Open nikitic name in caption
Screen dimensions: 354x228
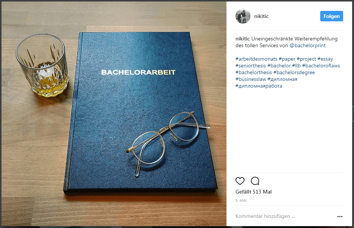pos(243,39)
